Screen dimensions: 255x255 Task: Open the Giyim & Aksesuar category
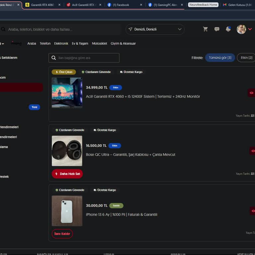coord(123,43)
